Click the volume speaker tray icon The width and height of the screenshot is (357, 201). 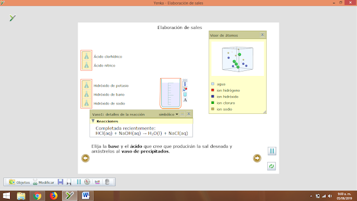coord(330,196)
